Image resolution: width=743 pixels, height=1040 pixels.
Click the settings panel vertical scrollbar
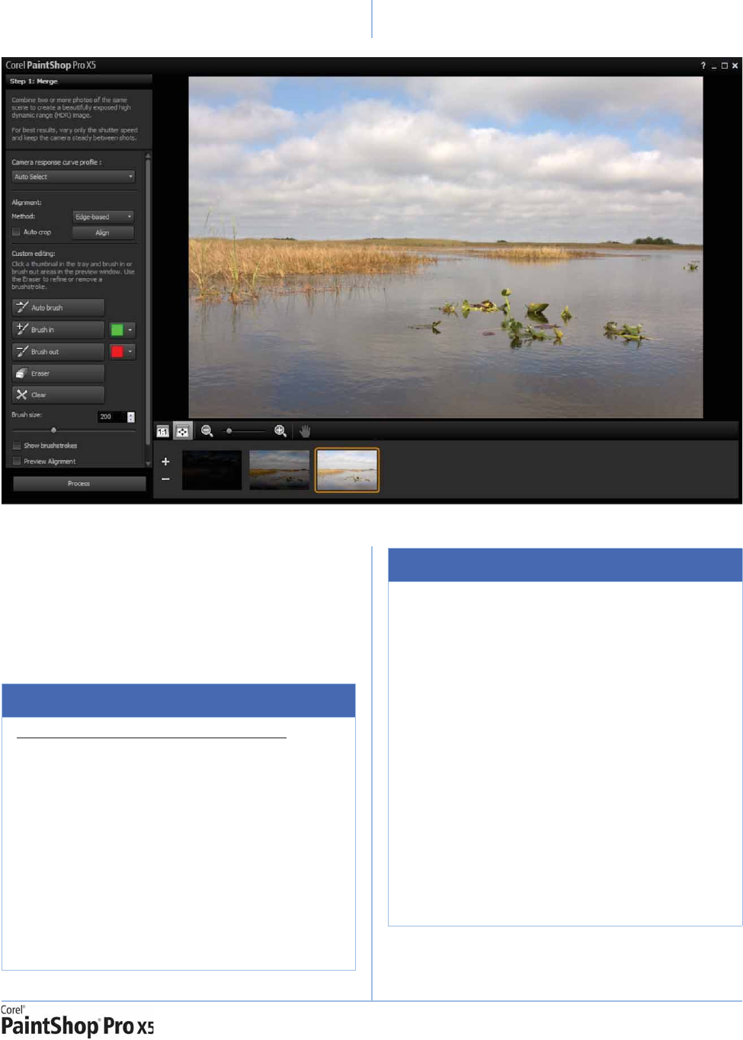pos(148,309)
